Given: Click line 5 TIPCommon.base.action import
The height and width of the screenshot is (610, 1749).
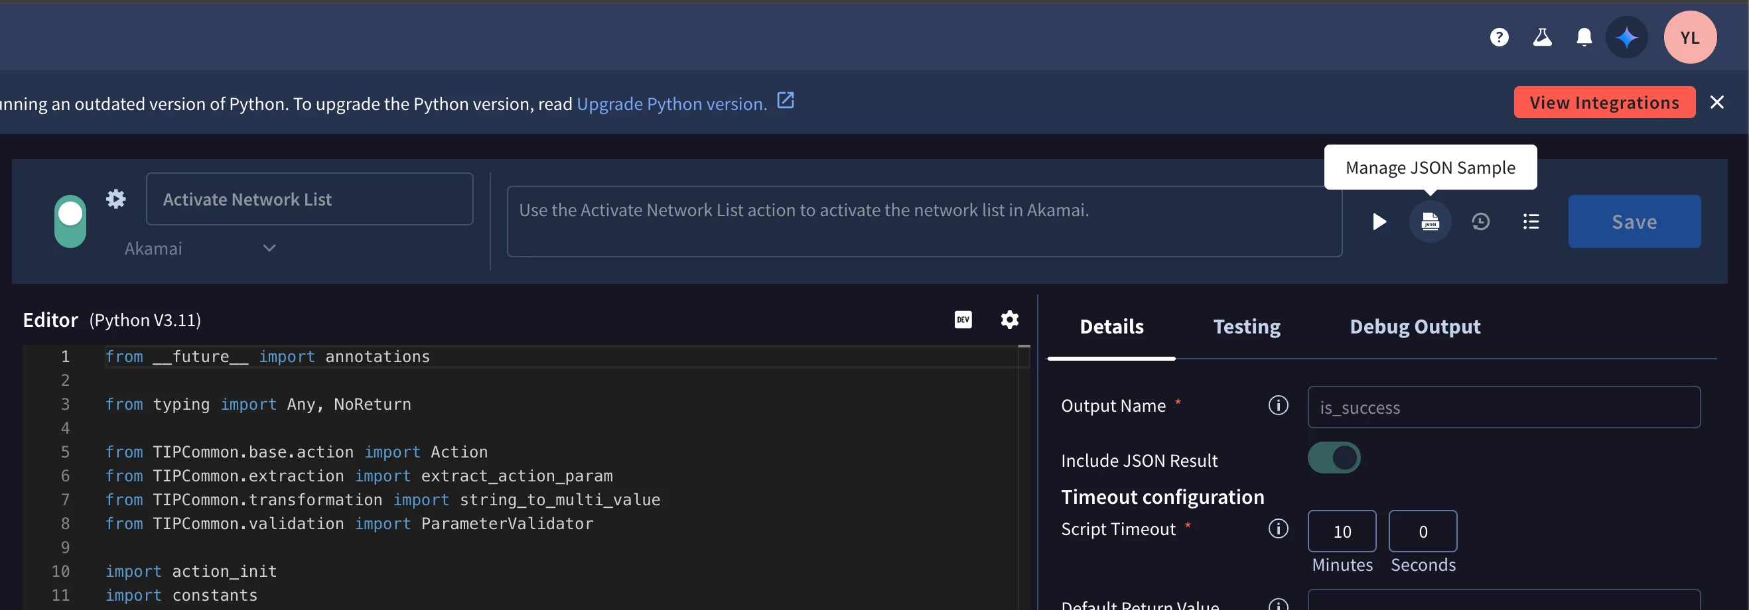Looking at the screenshot, I should point(296,452).
